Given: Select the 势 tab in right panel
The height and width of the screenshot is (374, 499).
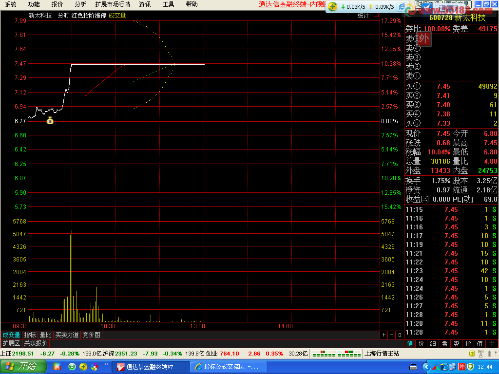Looking at the screenshot, I should click(456, 343).
